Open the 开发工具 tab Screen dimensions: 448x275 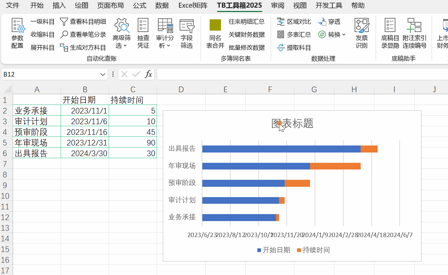[329, 5]
